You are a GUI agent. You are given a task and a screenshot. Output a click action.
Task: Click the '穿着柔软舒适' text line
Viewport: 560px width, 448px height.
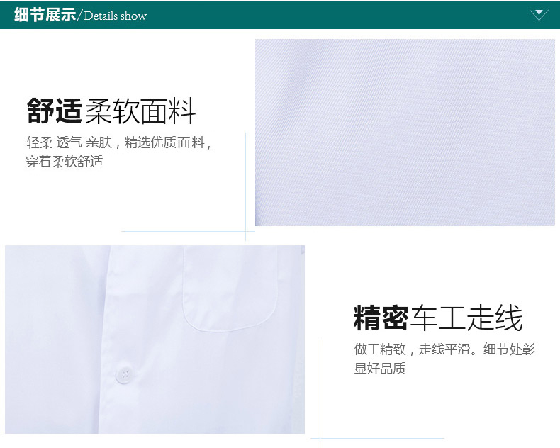click(65, 162)
